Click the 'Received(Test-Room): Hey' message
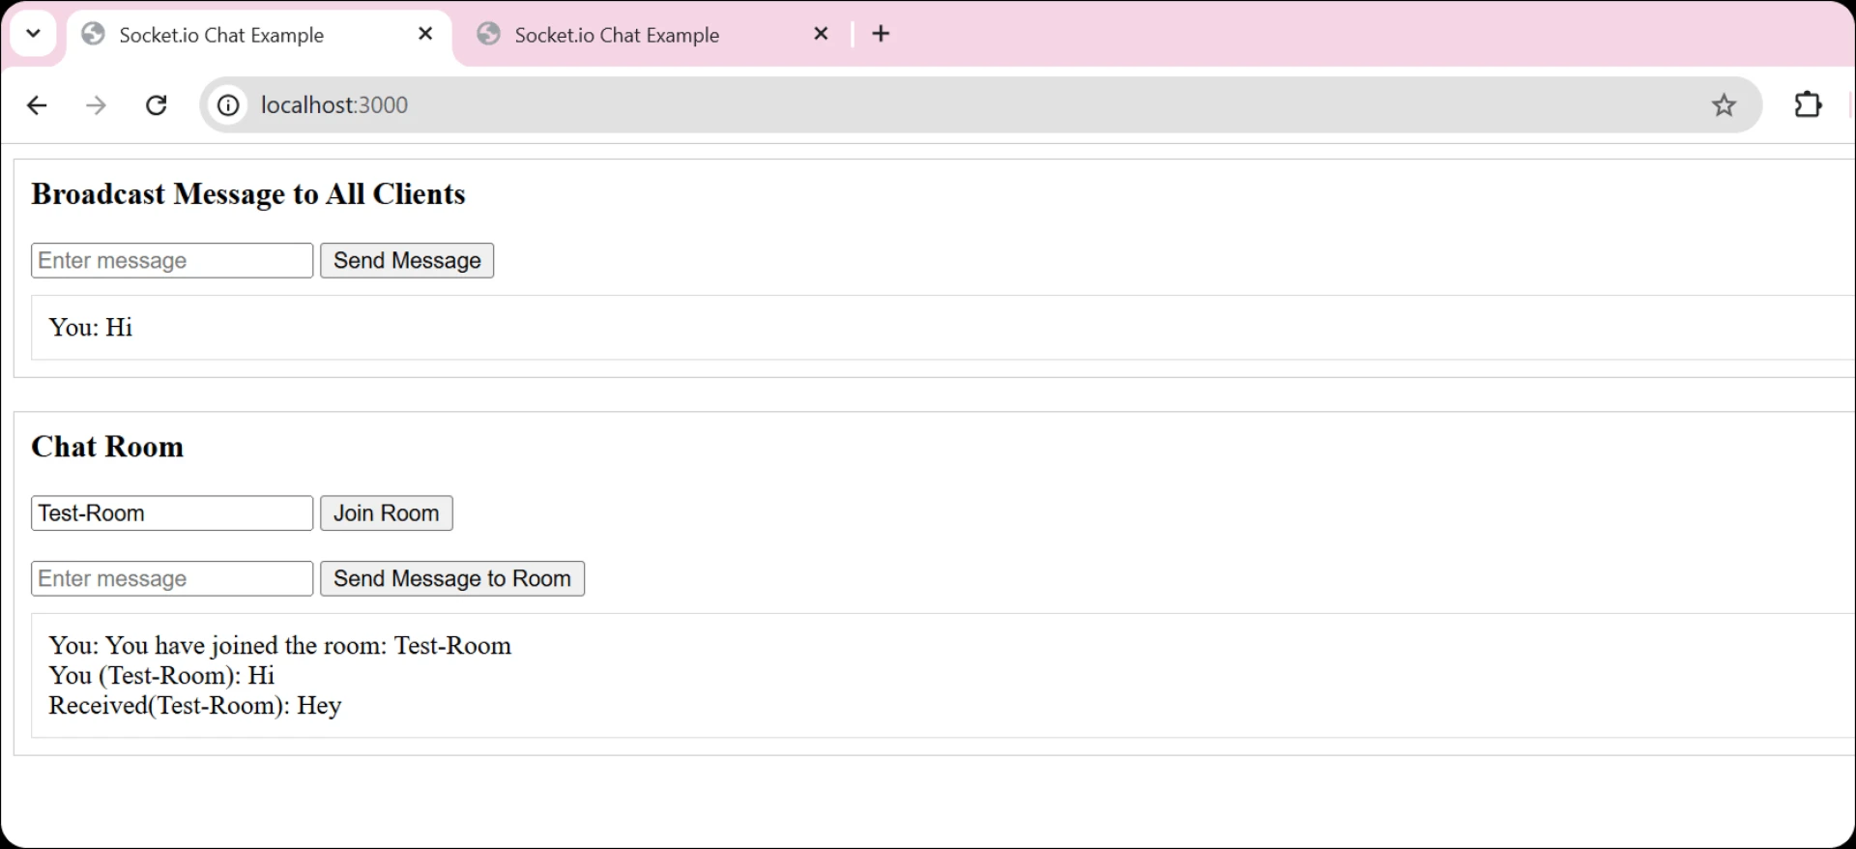Image resolution: width=1856 pixels, height=849 pixels. (195, 706)
